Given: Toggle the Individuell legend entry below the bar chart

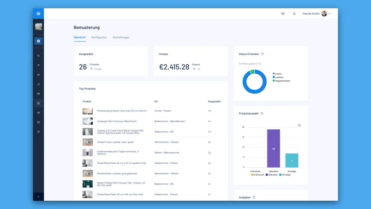Looking at the screenshot, I should coord(258,175).
